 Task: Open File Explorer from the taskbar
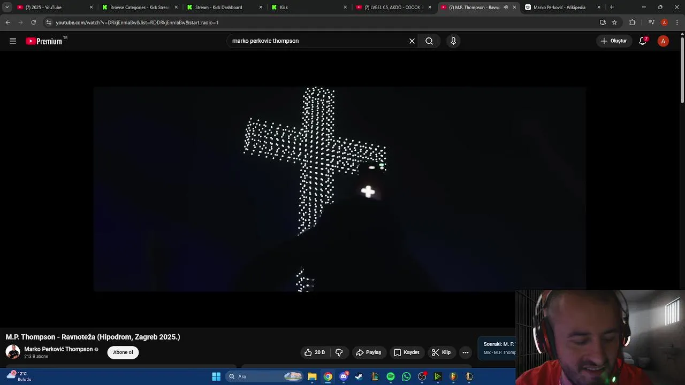tap(312, 376)
